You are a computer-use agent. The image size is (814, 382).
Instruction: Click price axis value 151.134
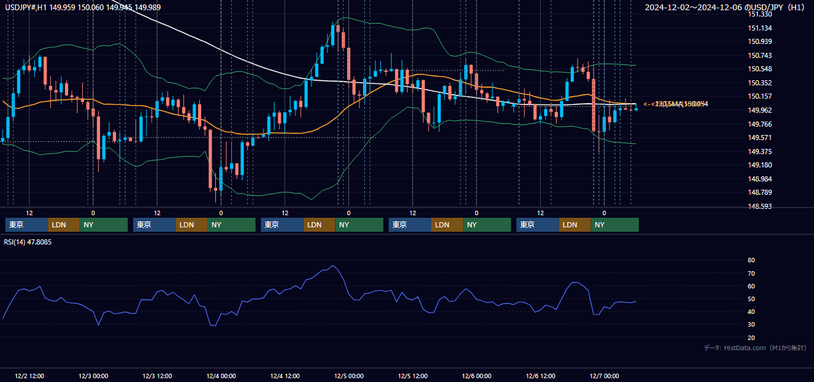[760, 28]
